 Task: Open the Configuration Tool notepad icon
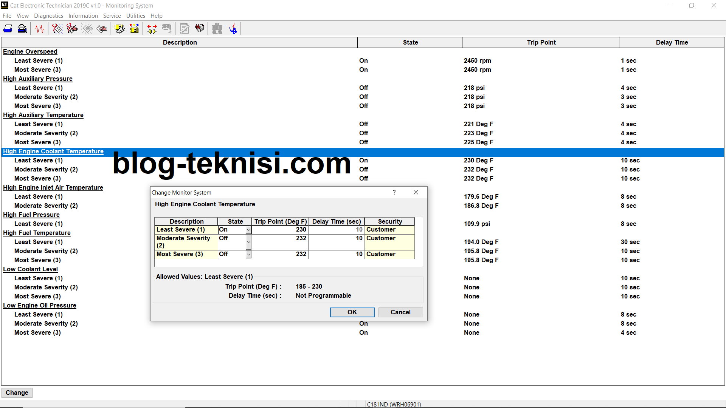click(x=185, y=28)
